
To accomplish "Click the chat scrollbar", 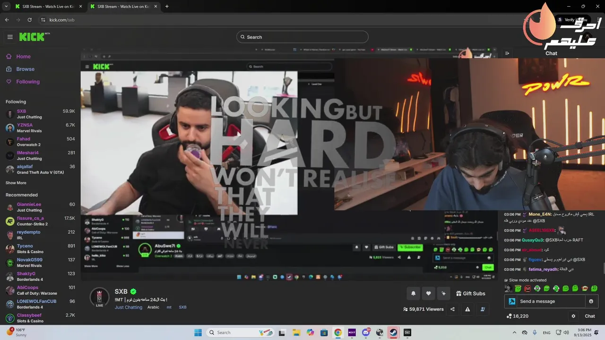I will click(x=603, y=268).
